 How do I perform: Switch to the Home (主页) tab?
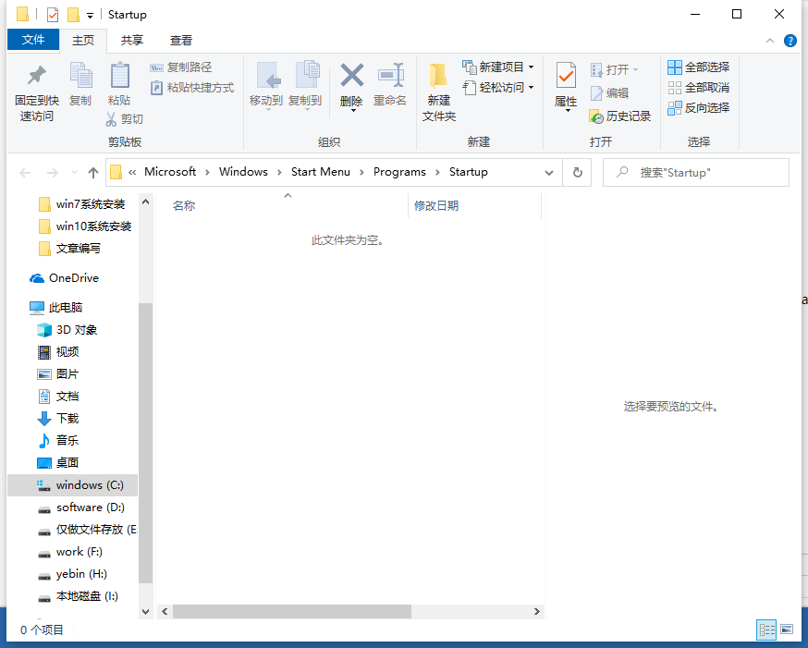click(83, 40)
